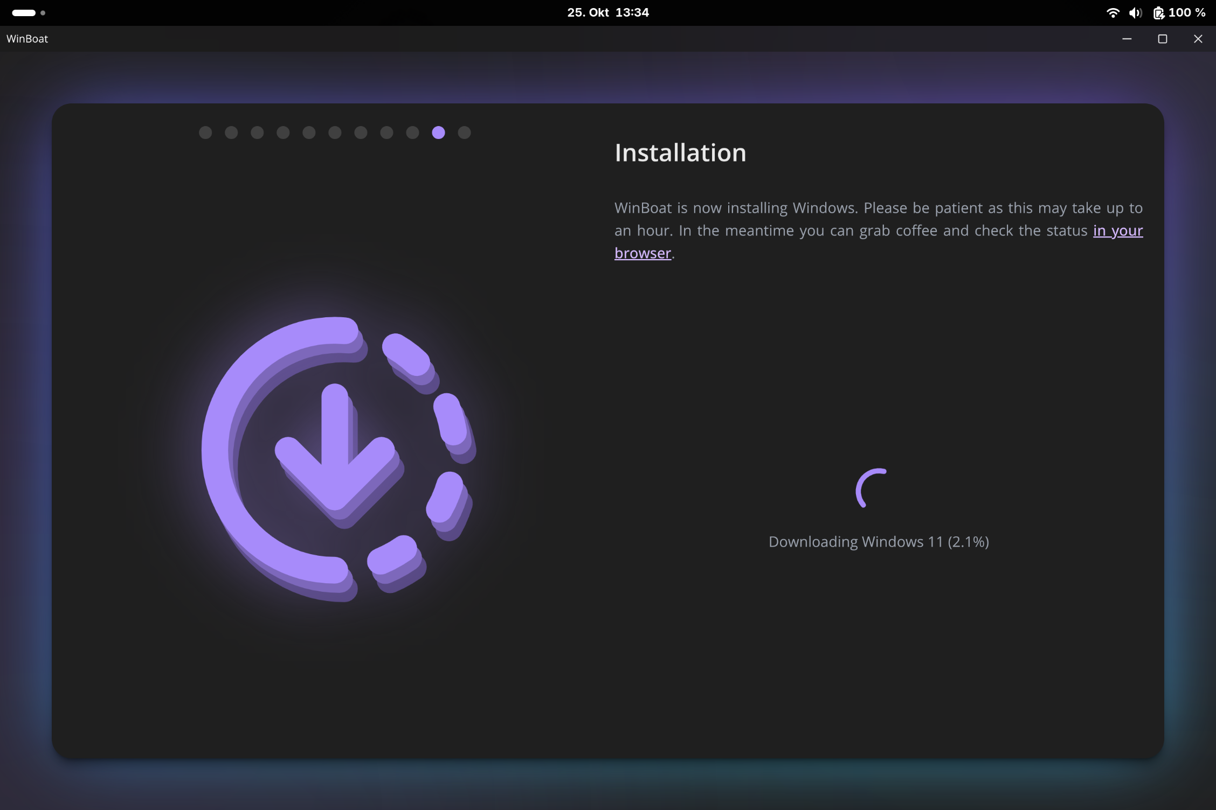
Task: Select the last step indicator dot
Action: (464, 132)
